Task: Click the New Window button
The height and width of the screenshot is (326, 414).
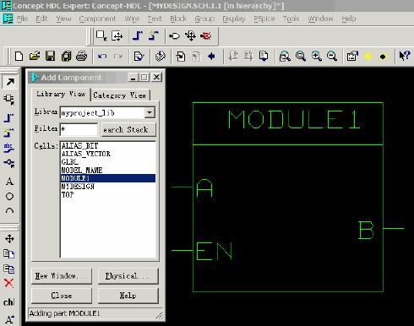Action: (x=62, y=276)
